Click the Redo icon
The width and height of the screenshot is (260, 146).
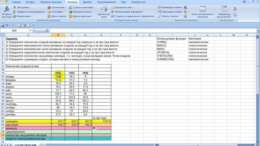pyautogui.click(x=13, y=26)
